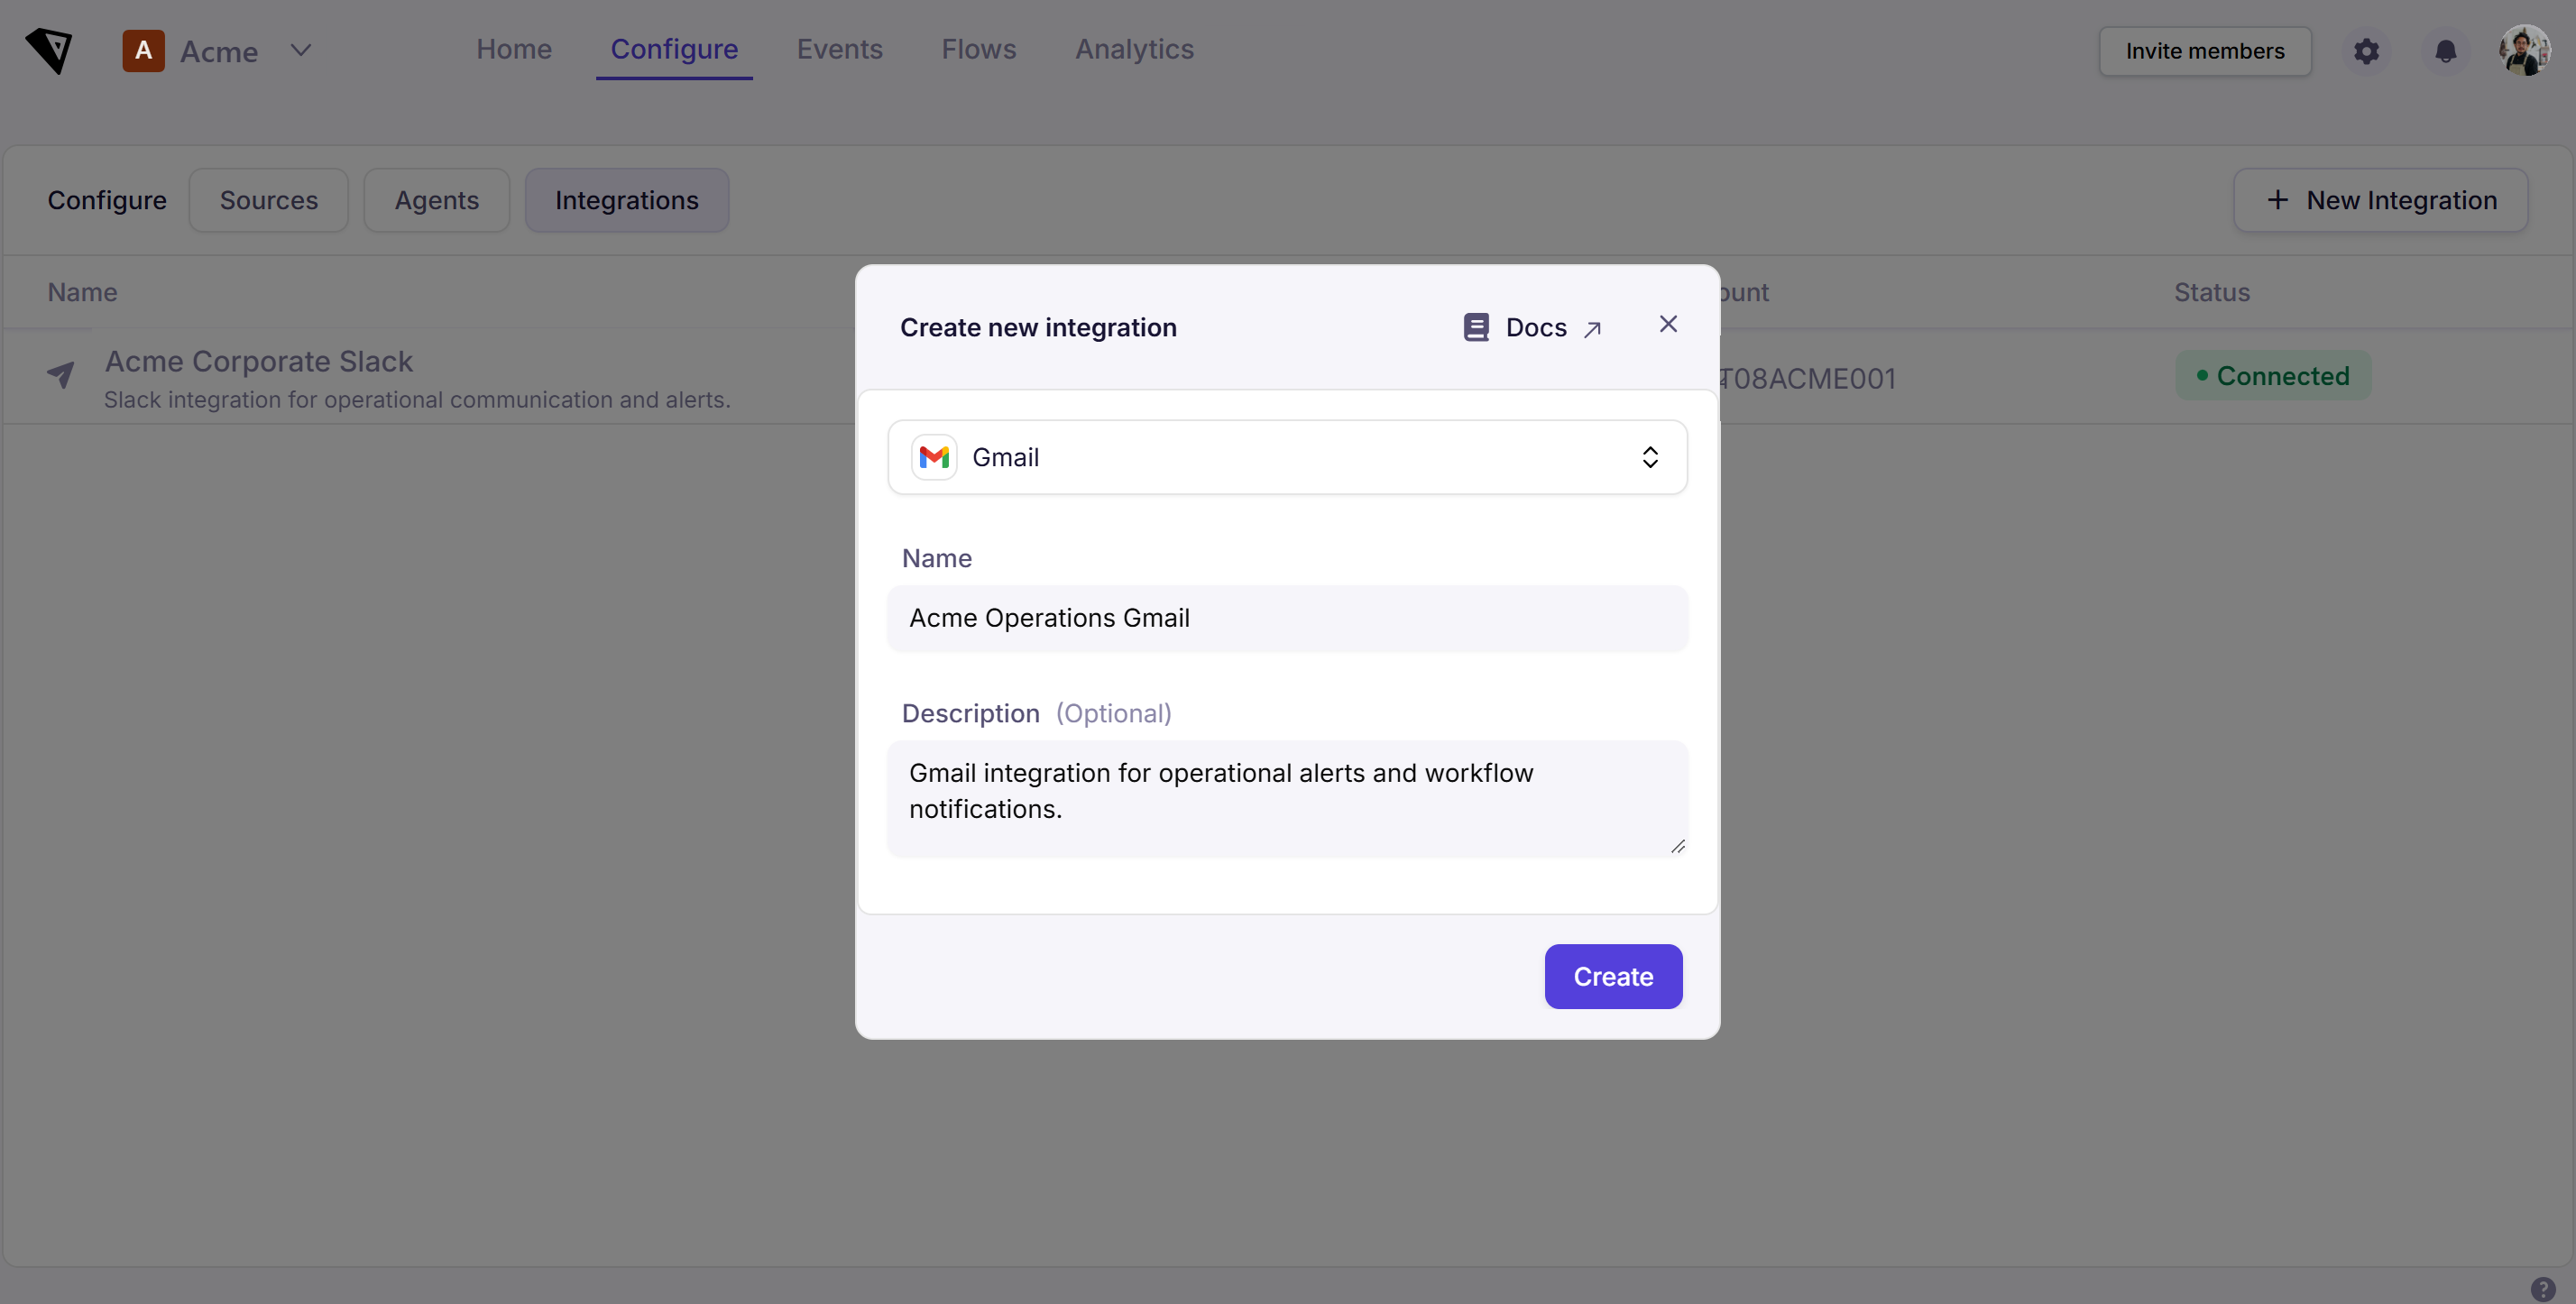Viewport: 2576px width, 1304px height.
Task: Open the Flows tab
Action: (x=978, y=49)
